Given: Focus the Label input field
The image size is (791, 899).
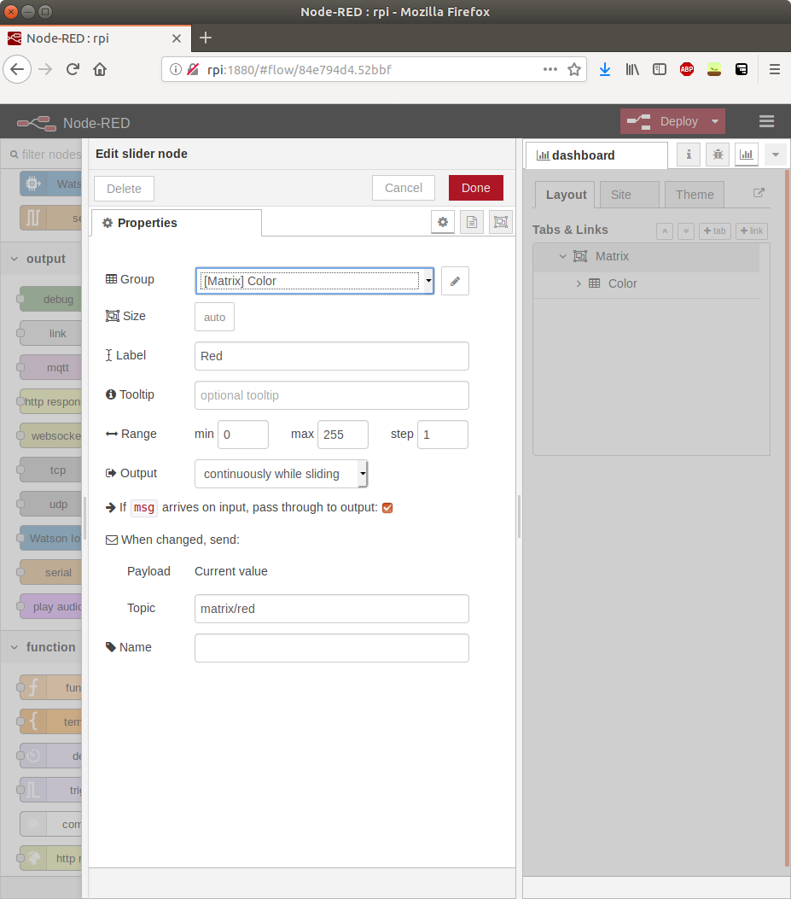Looking at the screenshot, I should click(x=332, y=356).
